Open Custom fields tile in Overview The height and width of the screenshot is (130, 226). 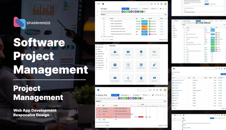(154, 53)
